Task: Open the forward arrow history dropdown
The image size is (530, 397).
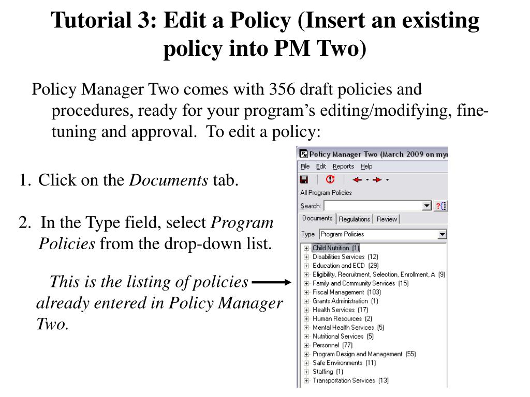Action: pos(387,180)
